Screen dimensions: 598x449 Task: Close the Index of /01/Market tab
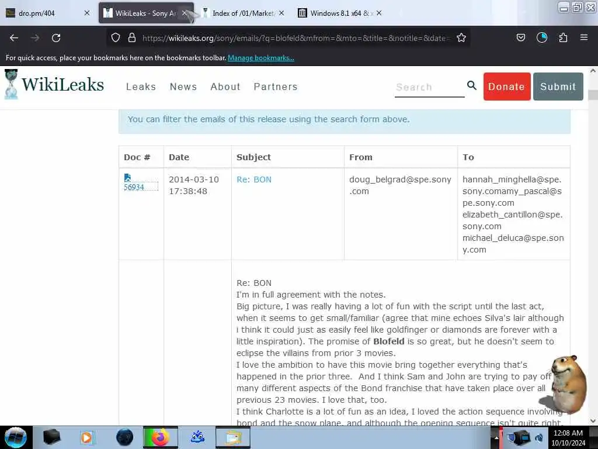281,13
